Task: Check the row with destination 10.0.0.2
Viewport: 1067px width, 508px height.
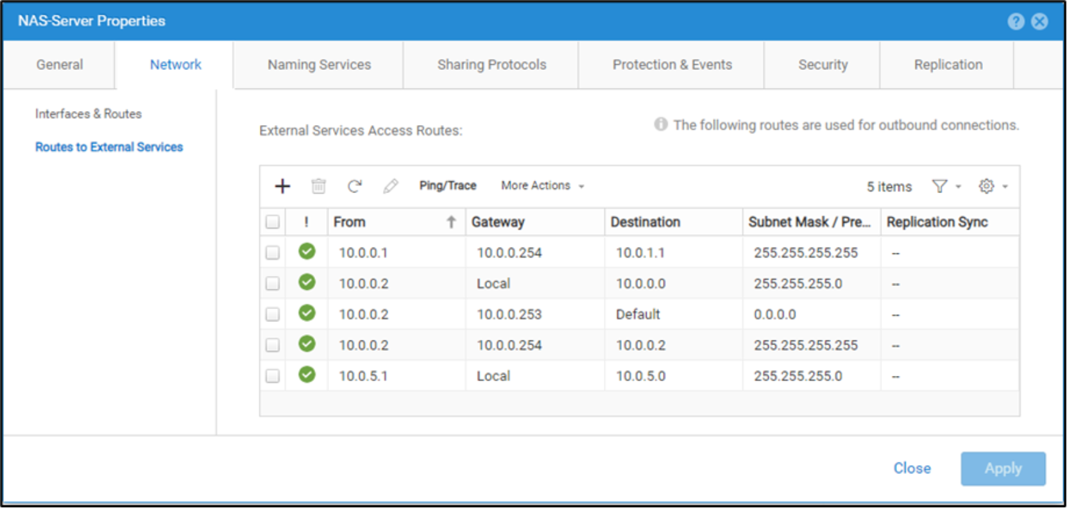Action: 273,345
